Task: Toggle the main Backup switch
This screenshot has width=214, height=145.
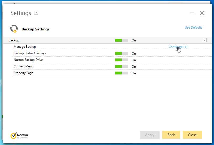Action: [x=122, y=40]
